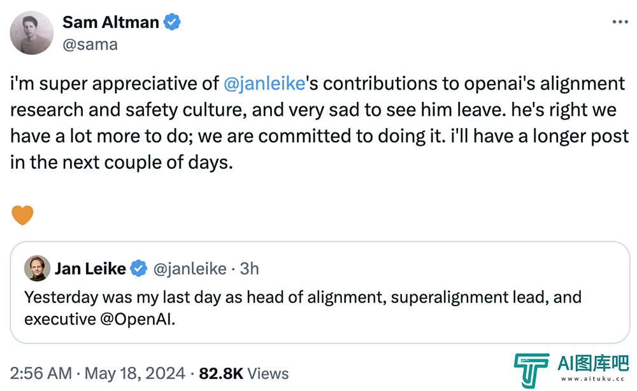Viewport: 637px width, 391px height.
Task: Open the 3h timestamp of quoted tweet
Action: (249, 269)
